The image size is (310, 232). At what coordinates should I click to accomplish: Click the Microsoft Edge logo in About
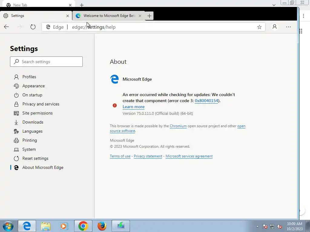[114, 79]
